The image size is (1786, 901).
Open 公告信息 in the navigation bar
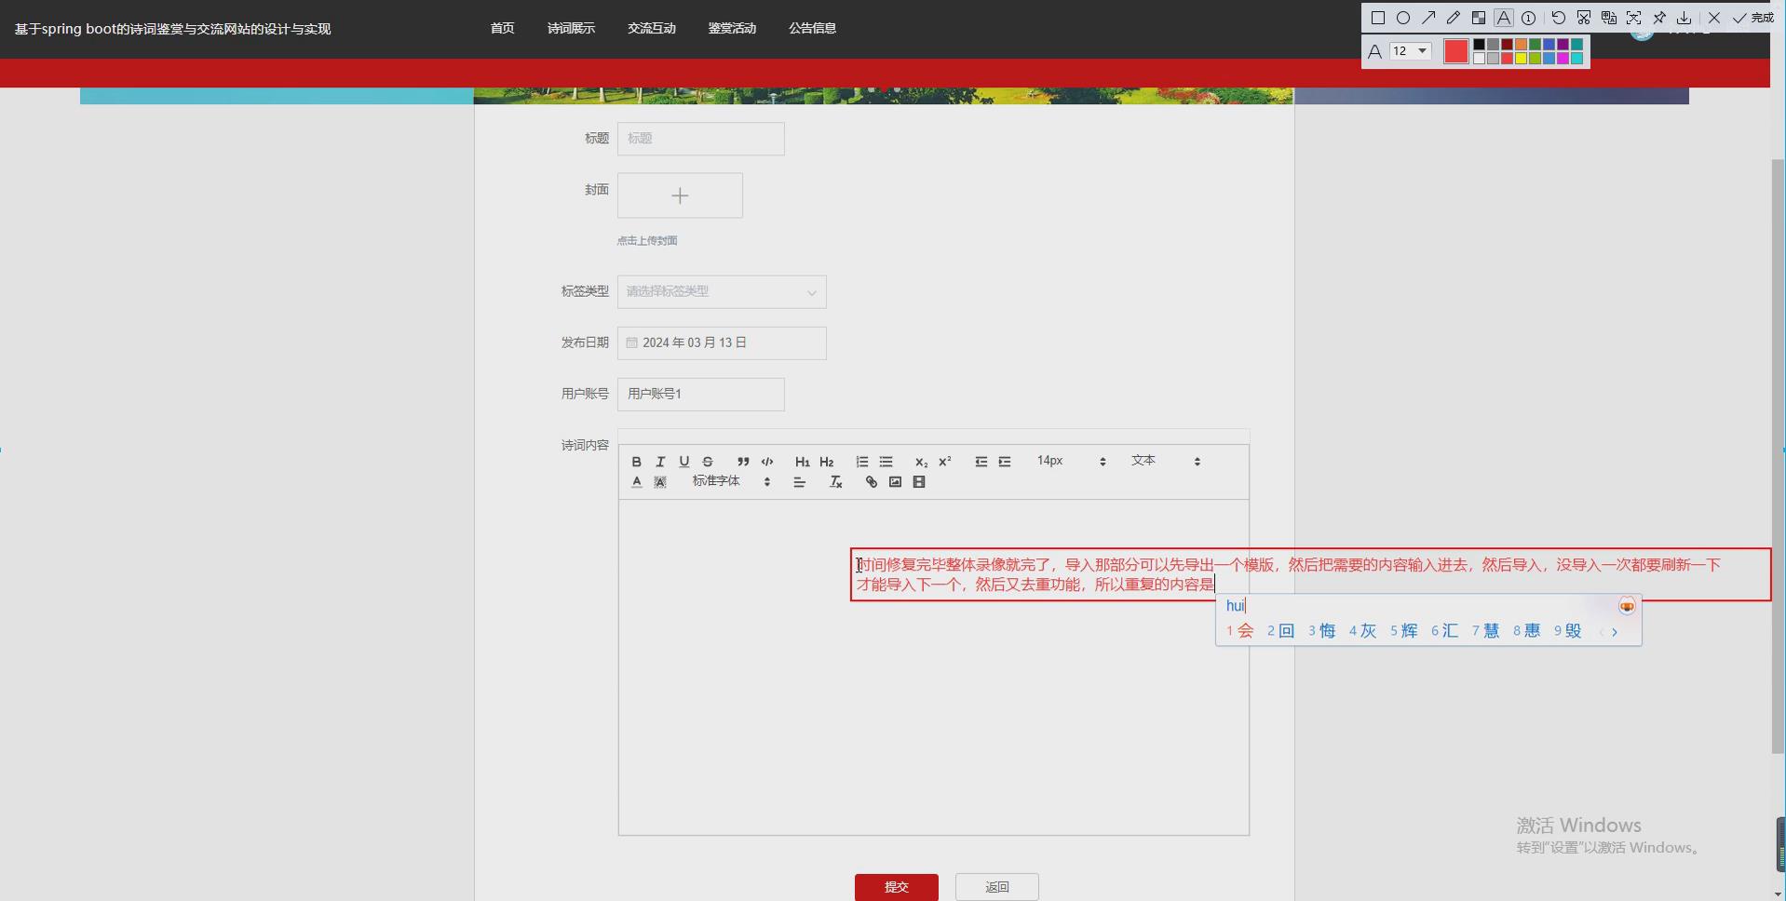click(812, 28)
